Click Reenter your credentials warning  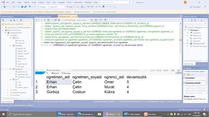point(14,24)
